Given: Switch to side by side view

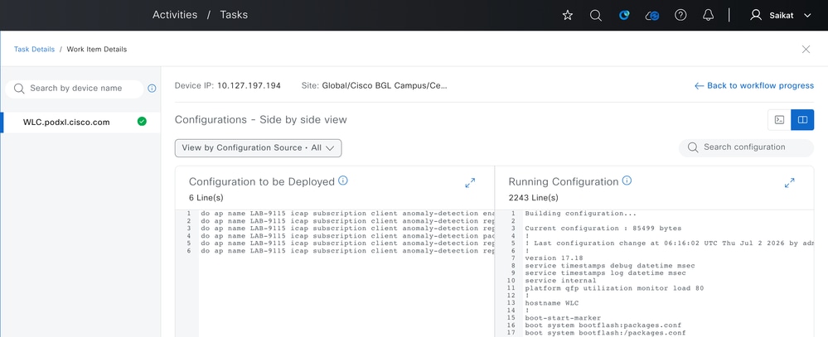Looking at the screenshot, I should 802,120.
